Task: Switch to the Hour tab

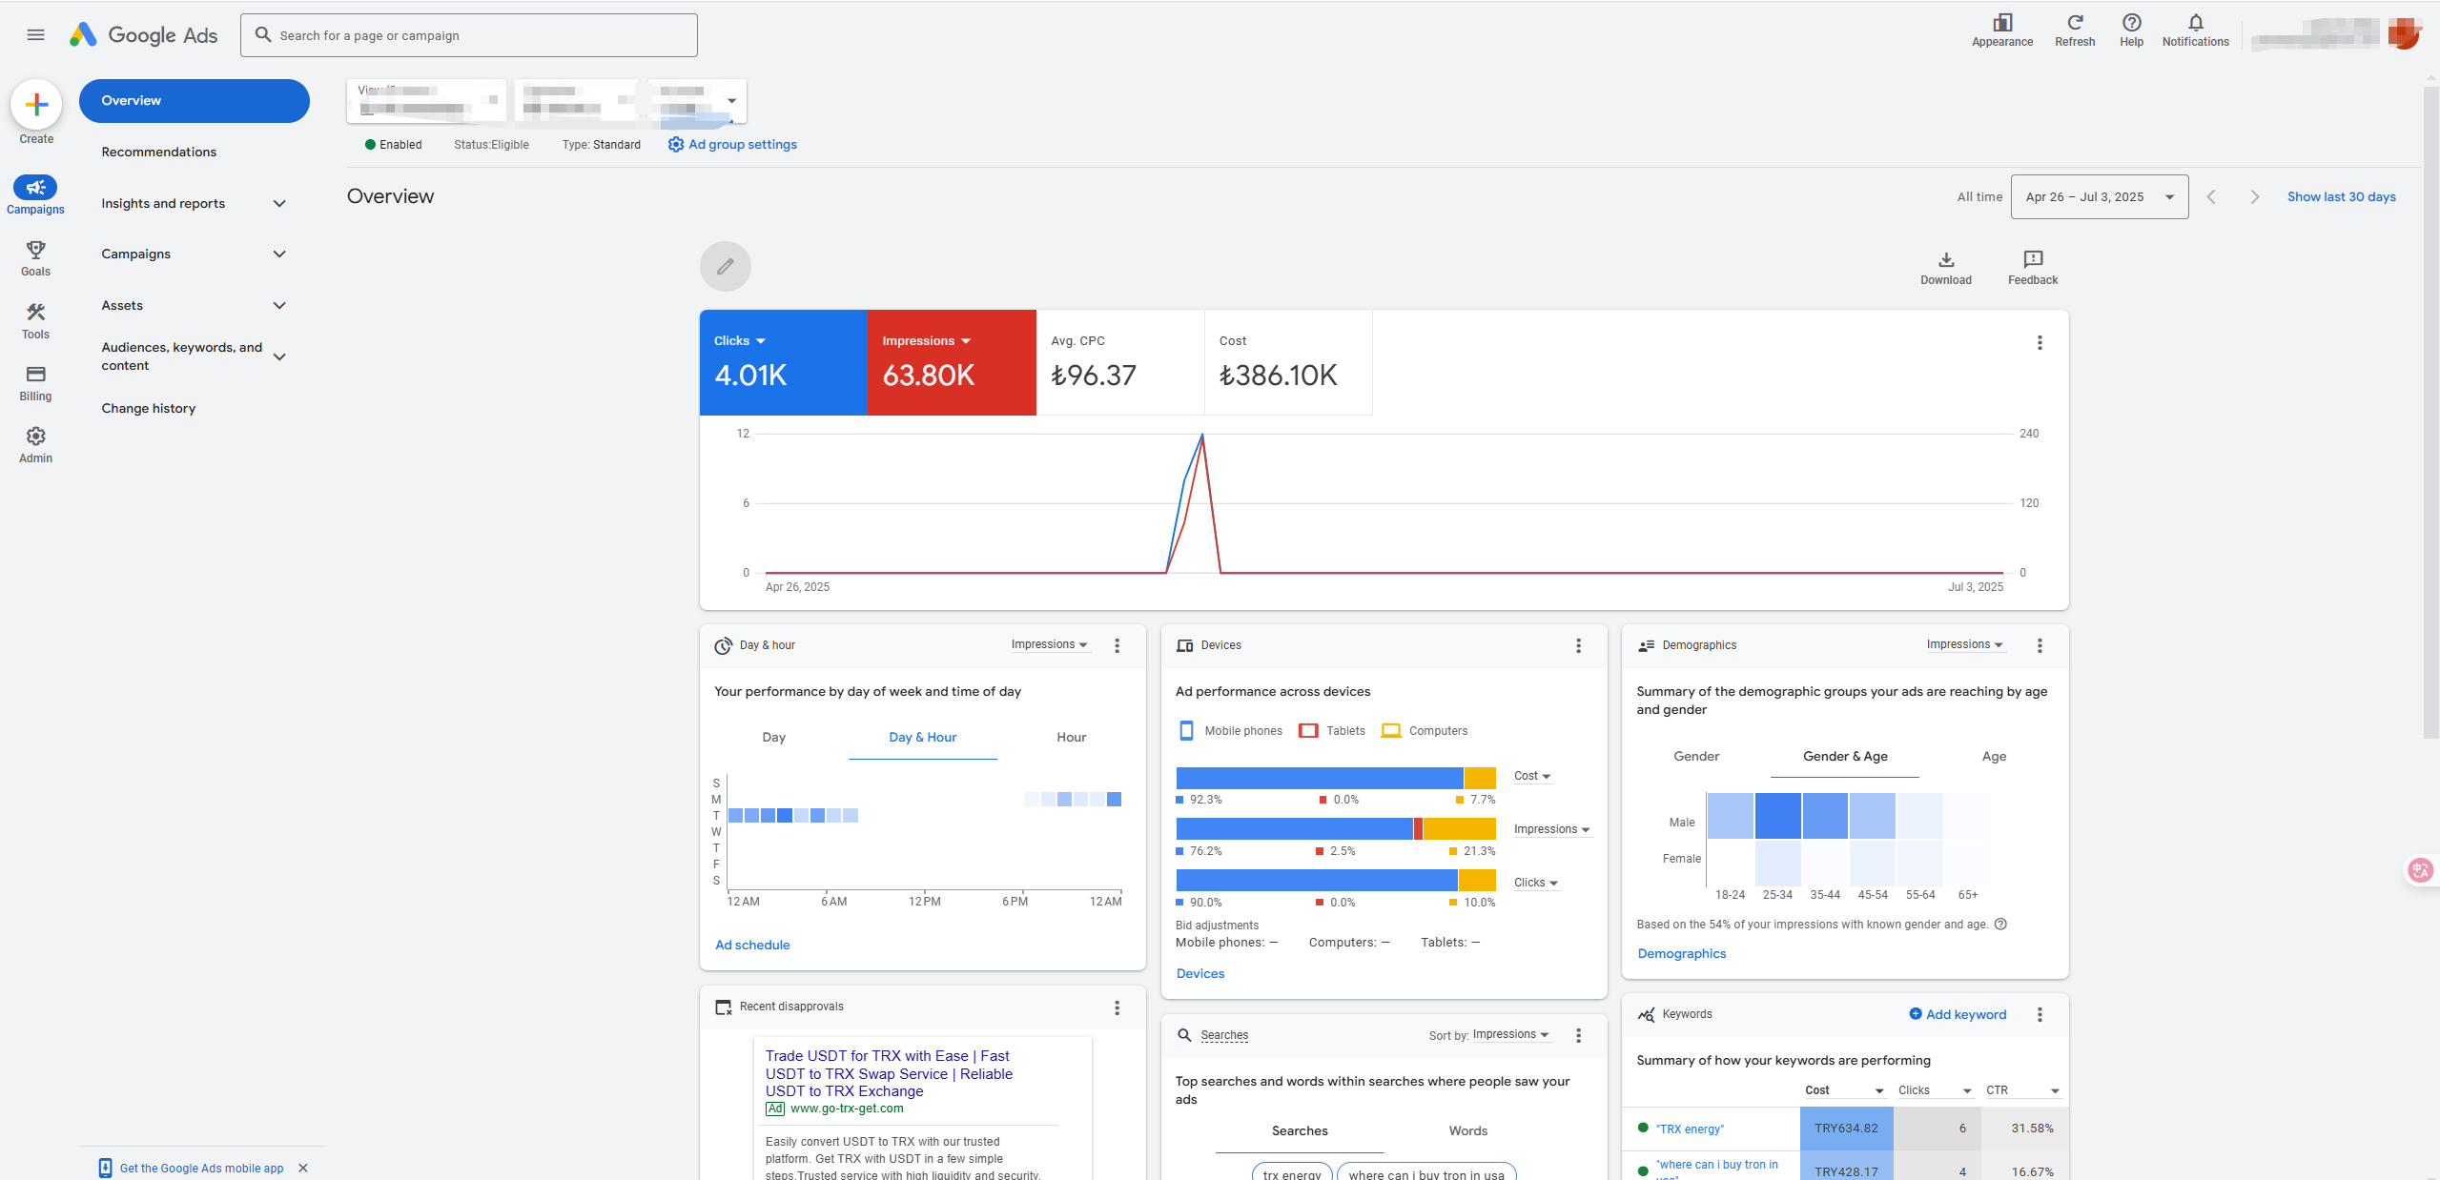Action: [x=1071, y=737]
